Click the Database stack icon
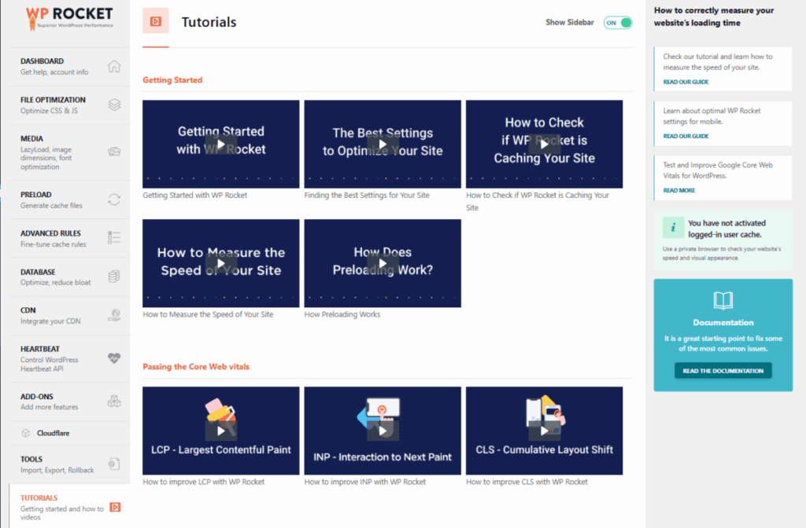This screenshot has width=806, height=528. (114, 277)
